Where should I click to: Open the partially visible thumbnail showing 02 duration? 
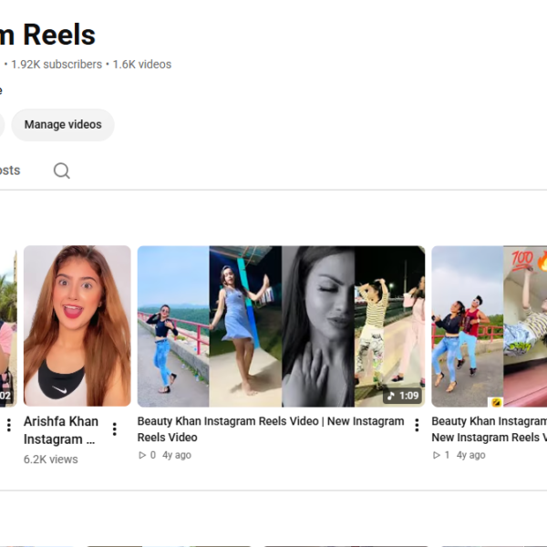click(x=8, y=328)
